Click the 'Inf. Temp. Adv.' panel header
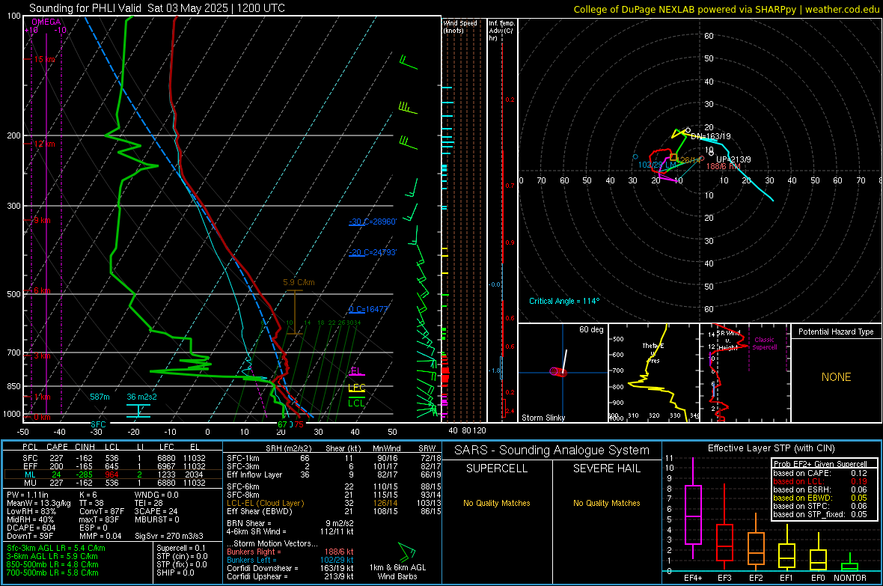 (501, 31)
